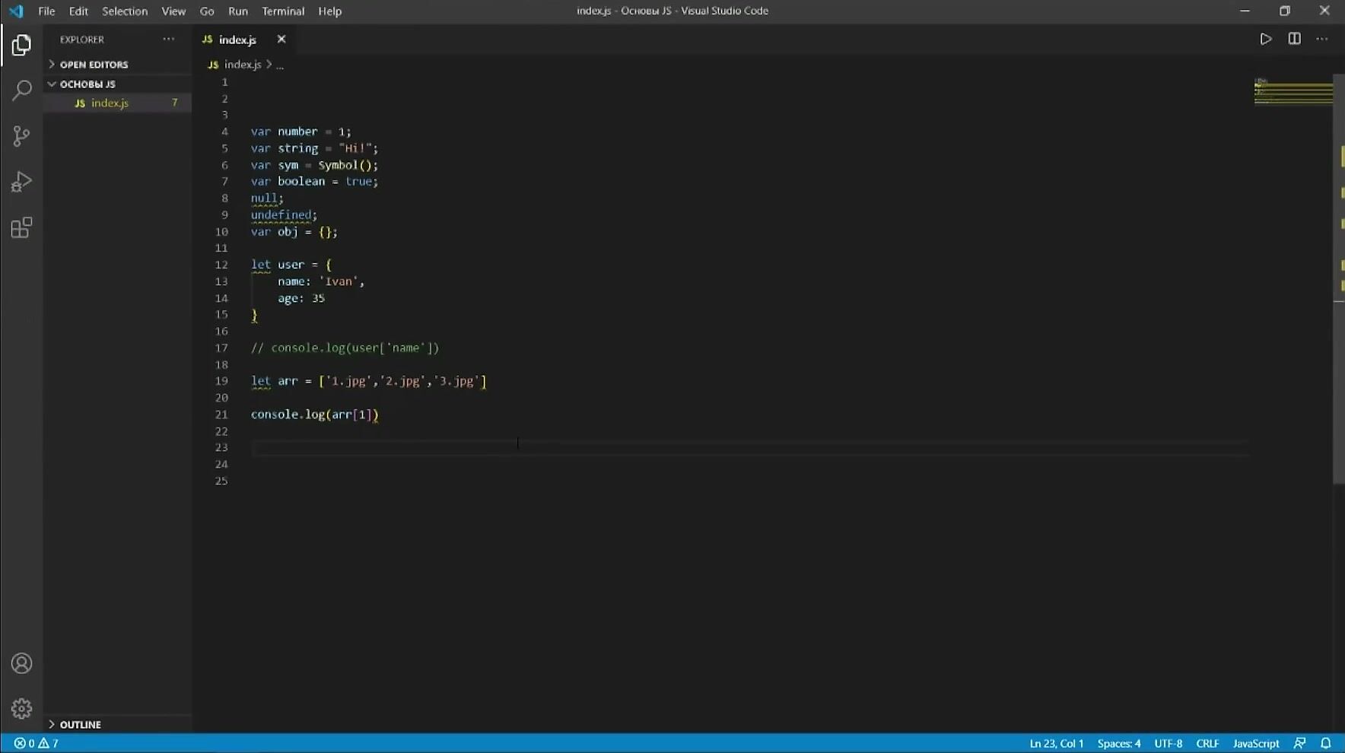The height and width of the screenshot is (753, 1345).
Task: Open the Selection menu
Action: pyautogui.click(x=125, y=11)
